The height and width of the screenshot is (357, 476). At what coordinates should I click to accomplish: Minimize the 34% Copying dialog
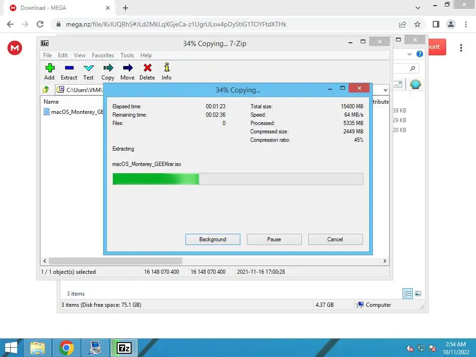(x=330, y=88)
